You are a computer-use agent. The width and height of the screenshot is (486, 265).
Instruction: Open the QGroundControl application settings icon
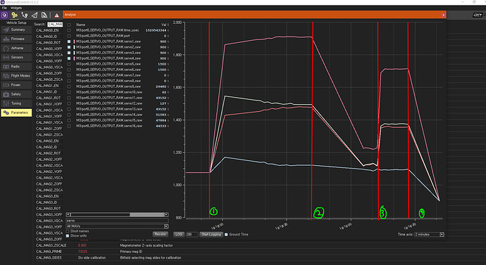(5, 15)
